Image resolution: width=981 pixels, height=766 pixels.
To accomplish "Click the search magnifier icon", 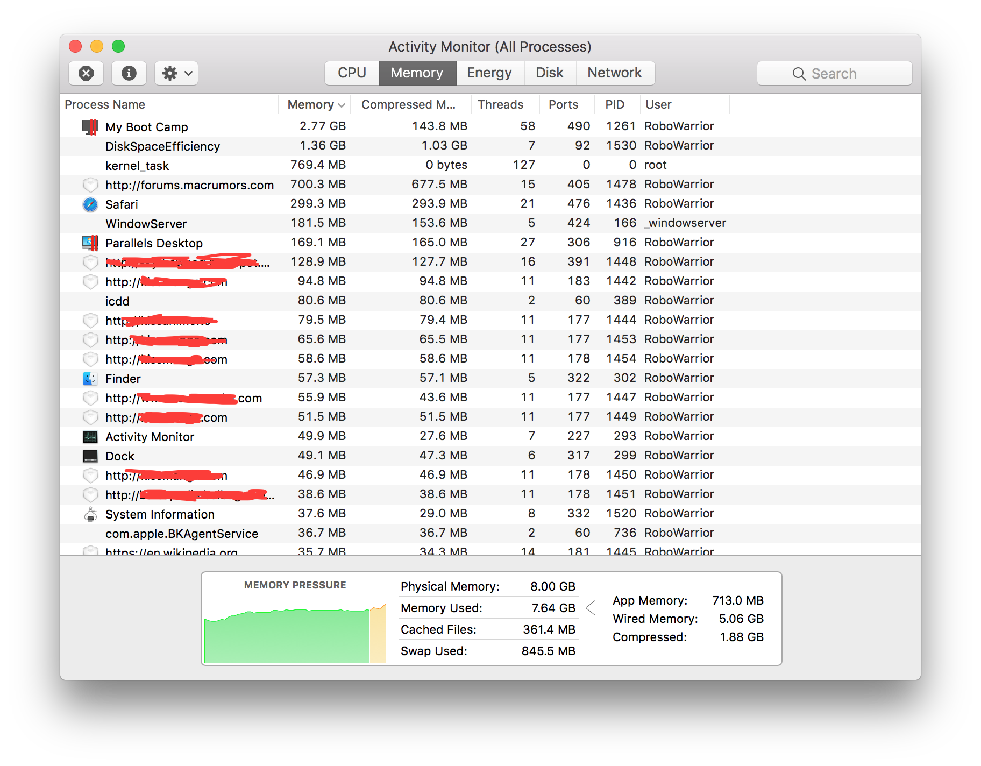I will pyautogui.click(x=799, y=74).
